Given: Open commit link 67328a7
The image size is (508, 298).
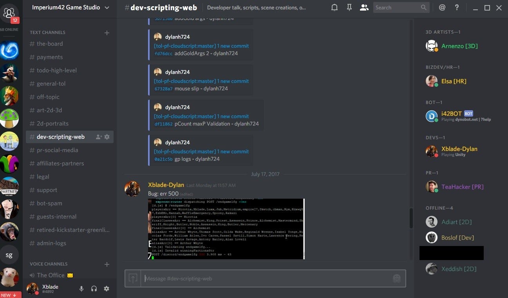Looking at the screenshot, I should 163,89.
